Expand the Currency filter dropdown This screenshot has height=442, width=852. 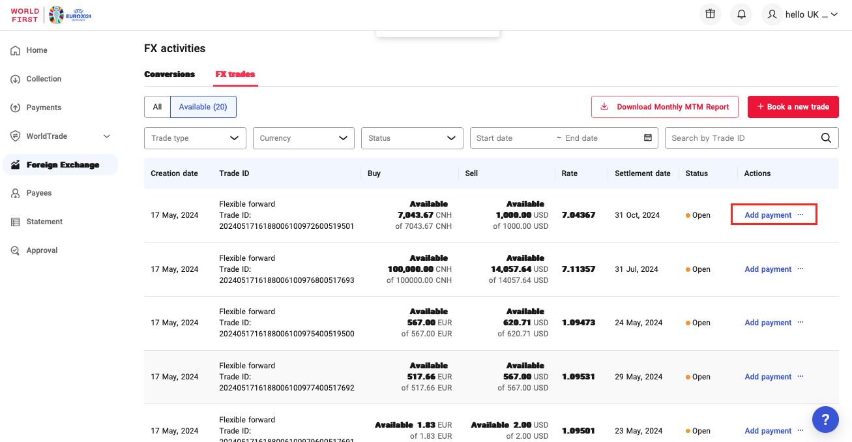303,138
